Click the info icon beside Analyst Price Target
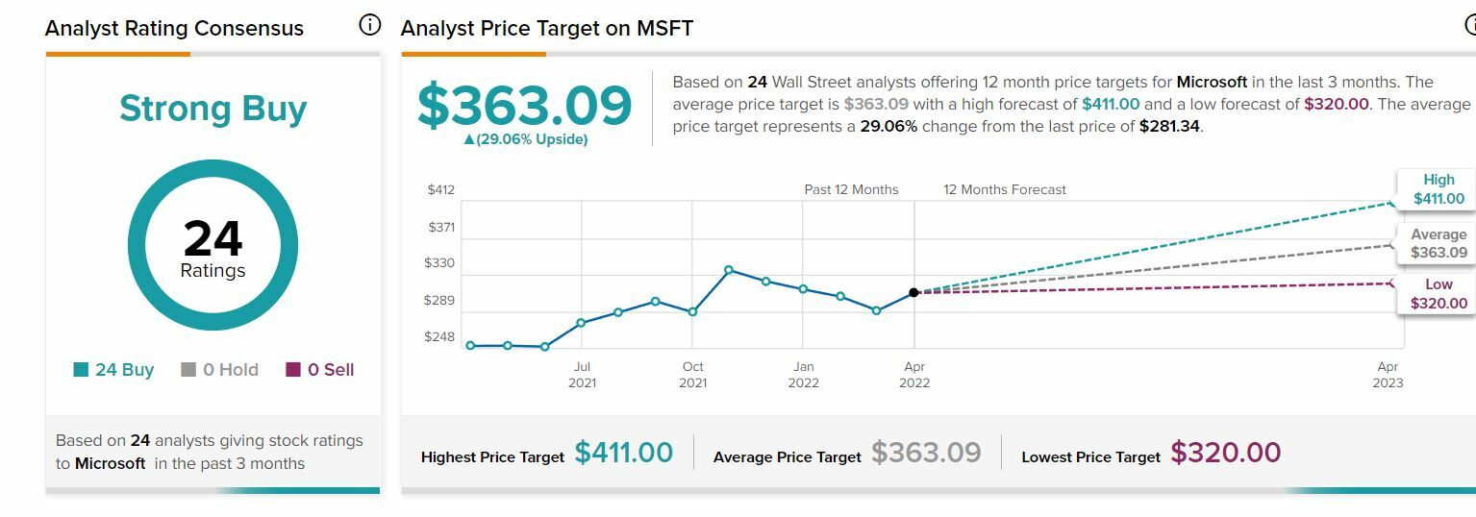This screenshot has width=1476, height=517. click(1470, 26)
